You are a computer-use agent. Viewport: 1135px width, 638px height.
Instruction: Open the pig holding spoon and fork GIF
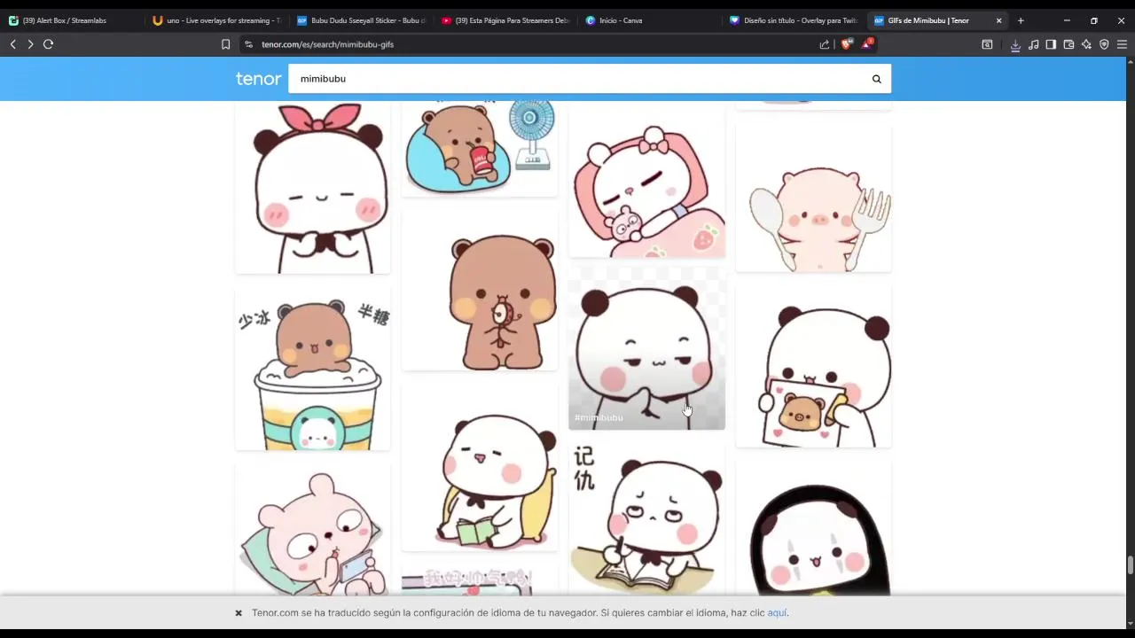pos(813,198)
